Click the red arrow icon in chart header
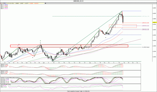The height and width of the screenshot is (92, 157). 1,3
